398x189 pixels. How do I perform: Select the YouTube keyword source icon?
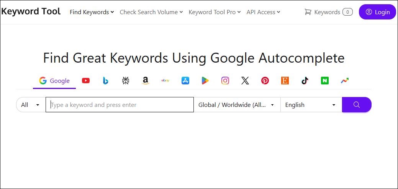coord(86,81)
